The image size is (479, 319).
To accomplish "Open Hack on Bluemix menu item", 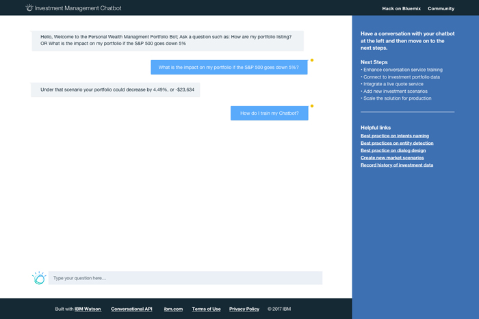I will click(x=401, y=9).
